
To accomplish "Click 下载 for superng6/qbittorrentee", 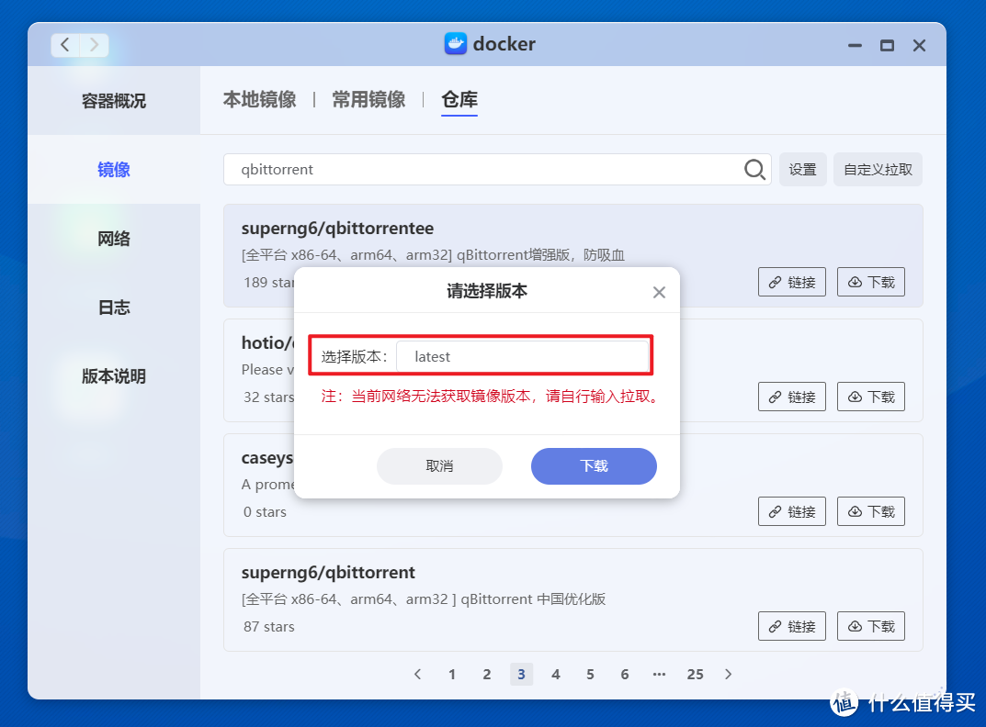I will coord(870,282).
